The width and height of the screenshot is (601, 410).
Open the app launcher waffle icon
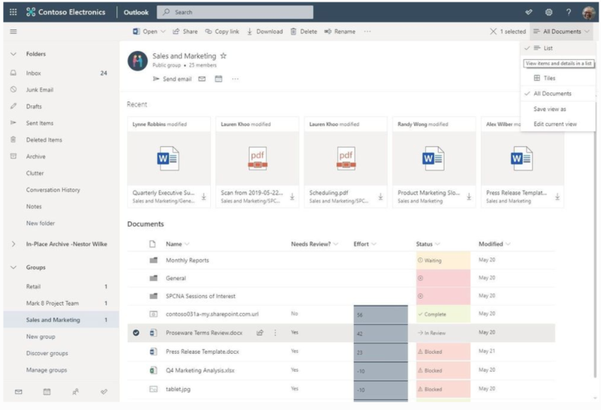click(x=13, y=12)
